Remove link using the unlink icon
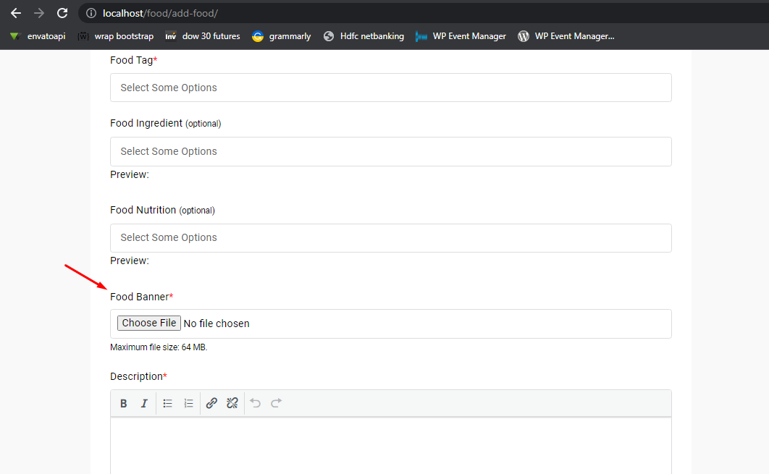 click(x=232, y=403)
